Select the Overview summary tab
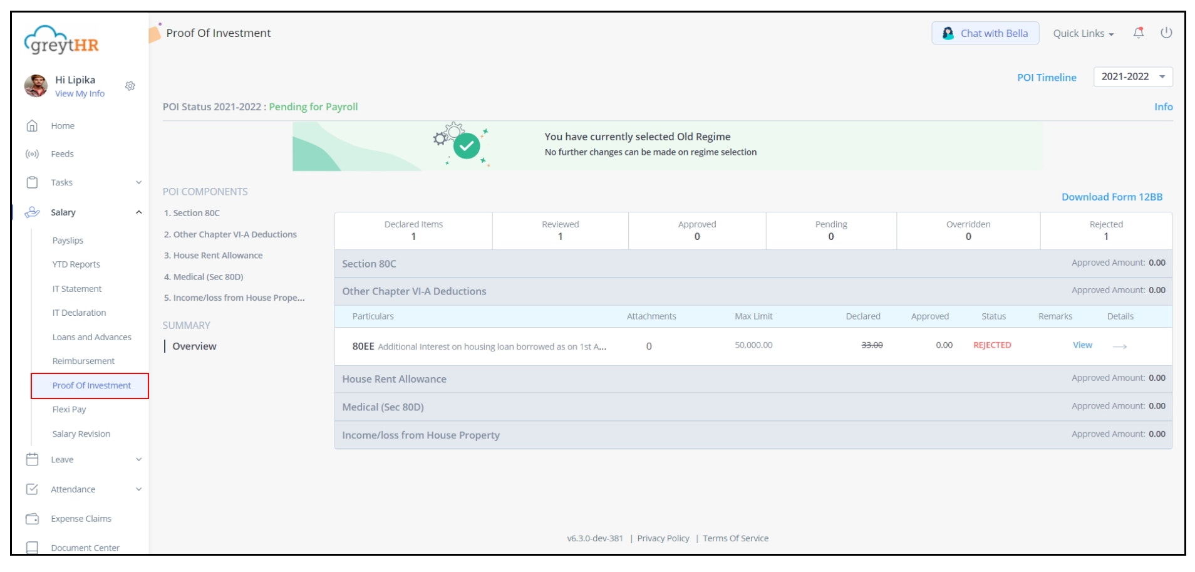 tap(194, 346)
